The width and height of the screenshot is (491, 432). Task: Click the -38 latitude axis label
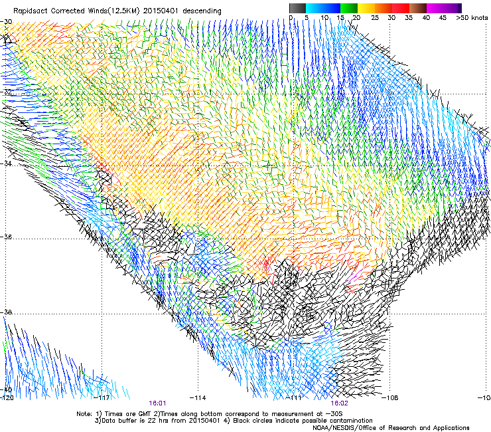6,312
